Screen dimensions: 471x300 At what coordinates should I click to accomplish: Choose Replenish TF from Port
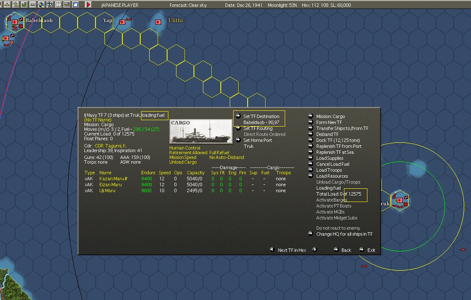[x=339, y=146]
